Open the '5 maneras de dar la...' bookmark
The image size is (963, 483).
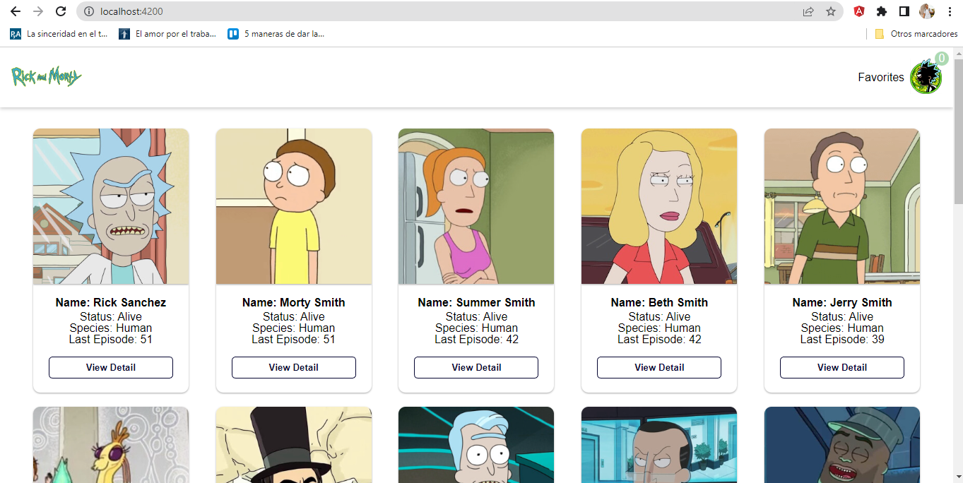point(276,33)
